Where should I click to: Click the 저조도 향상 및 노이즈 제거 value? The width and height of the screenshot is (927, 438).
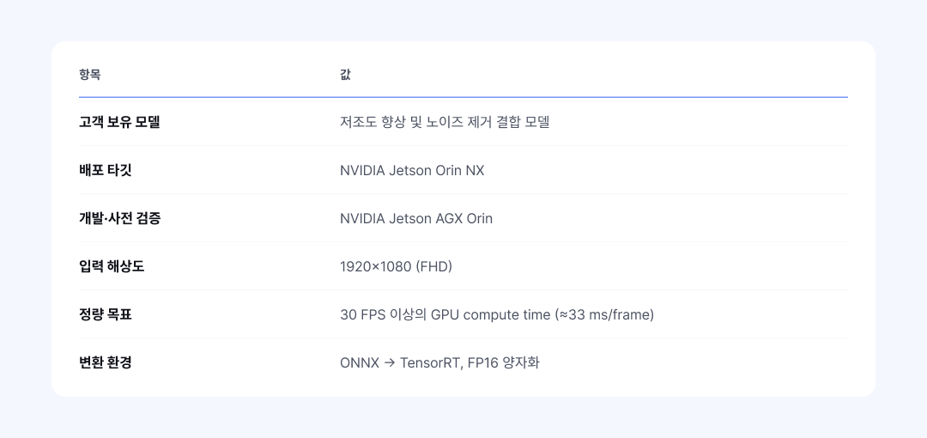pos(445,122)
